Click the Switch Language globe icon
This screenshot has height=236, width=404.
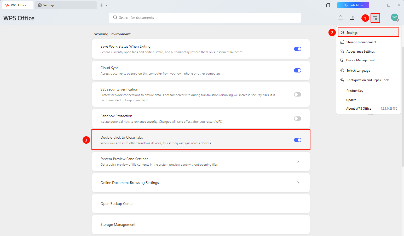click(342, 70)
